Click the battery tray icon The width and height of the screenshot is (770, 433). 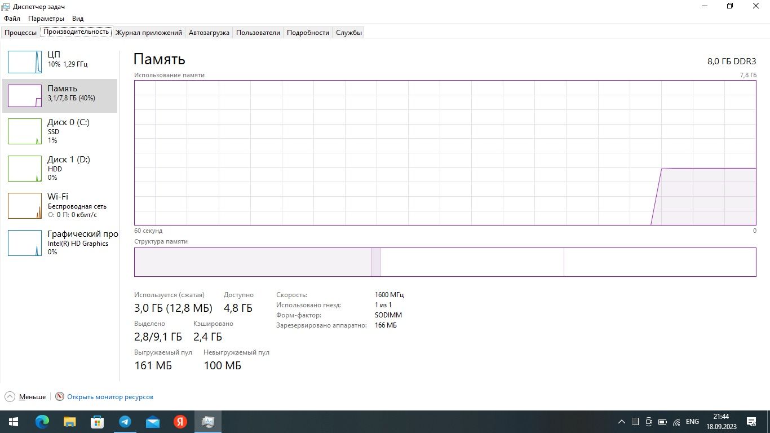tap(662, 422)
